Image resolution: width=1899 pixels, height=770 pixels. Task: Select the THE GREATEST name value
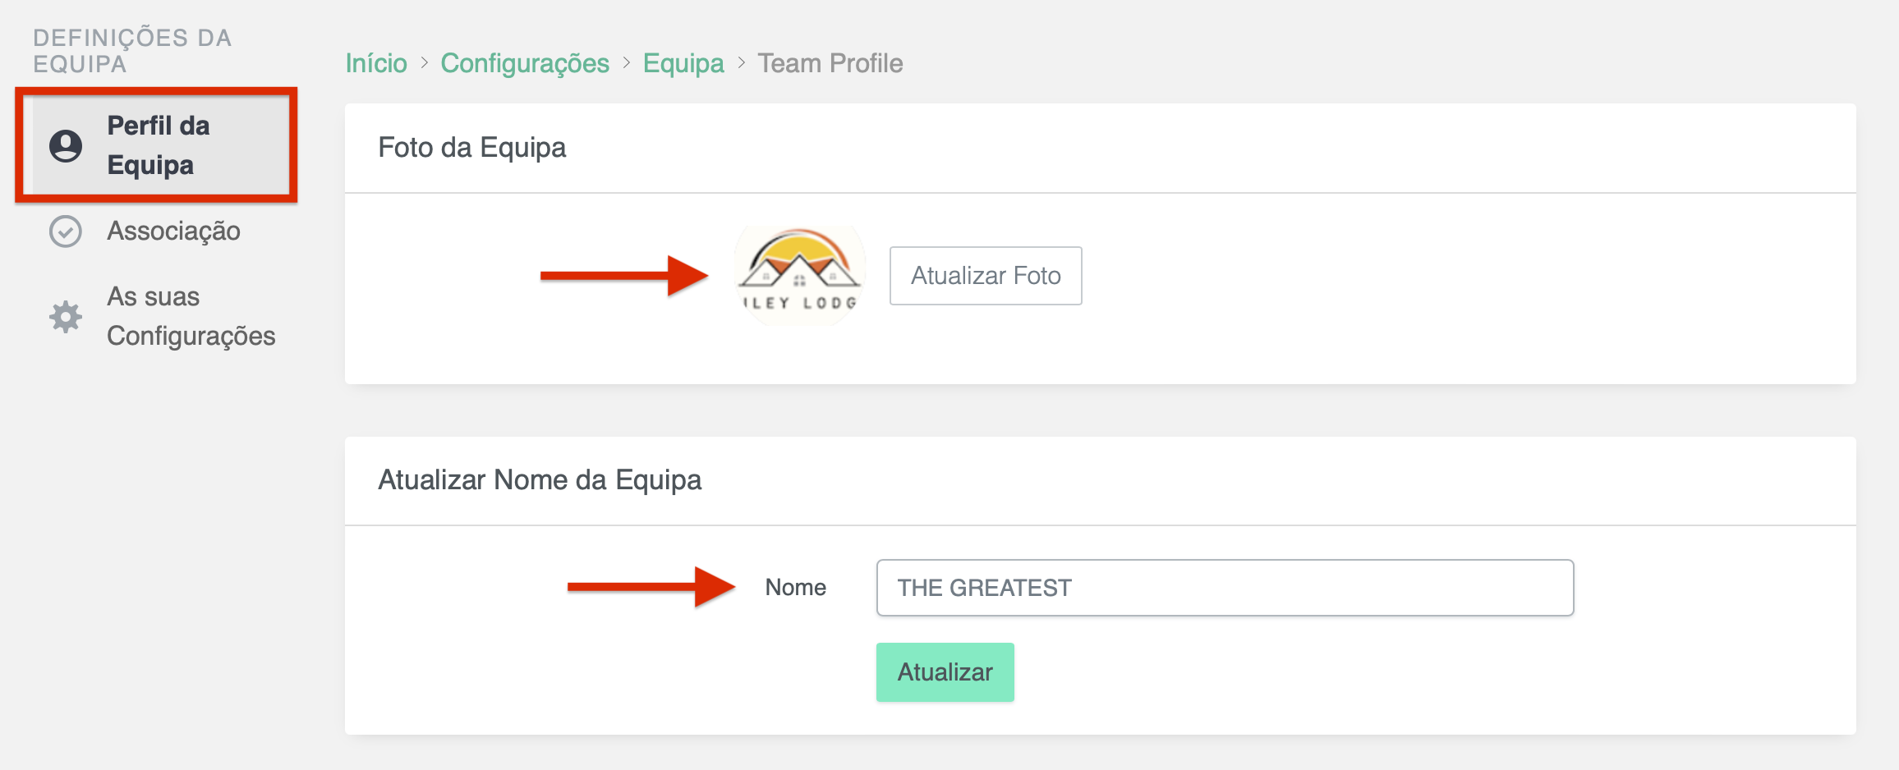(x=984, y=587)
